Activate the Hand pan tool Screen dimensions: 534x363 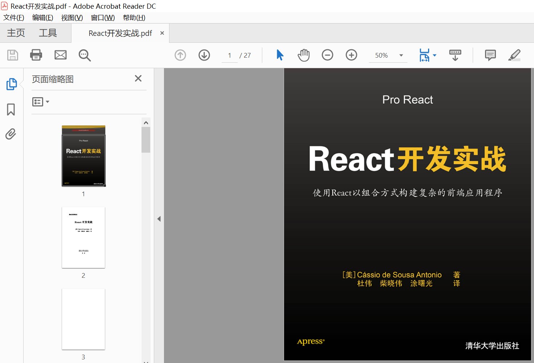click(304, 55)
